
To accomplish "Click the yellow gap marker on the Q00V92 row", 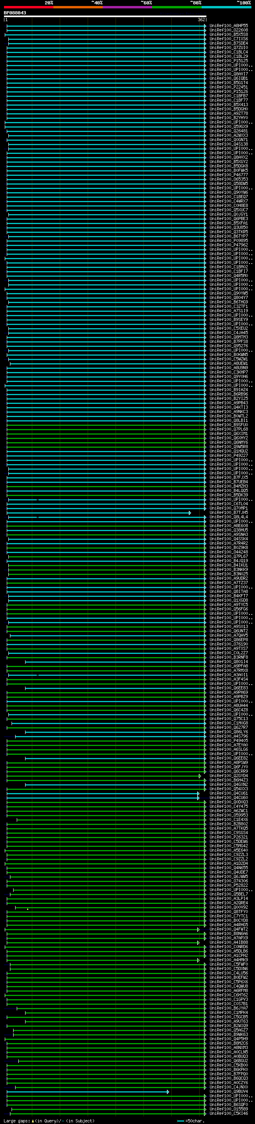I will tap(27, 909).
